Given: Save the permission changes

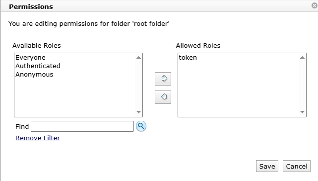Looking at the screenshot, I should (x=267, y=166).
